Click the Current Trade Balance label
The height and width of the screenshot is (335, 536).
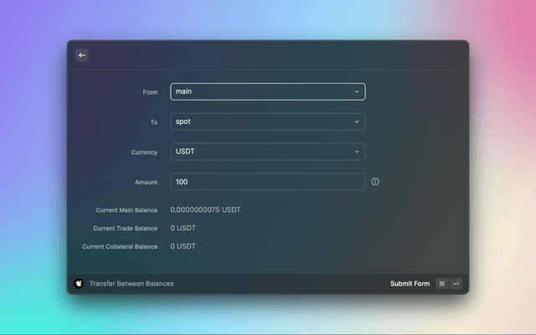(x=125, y=228)
